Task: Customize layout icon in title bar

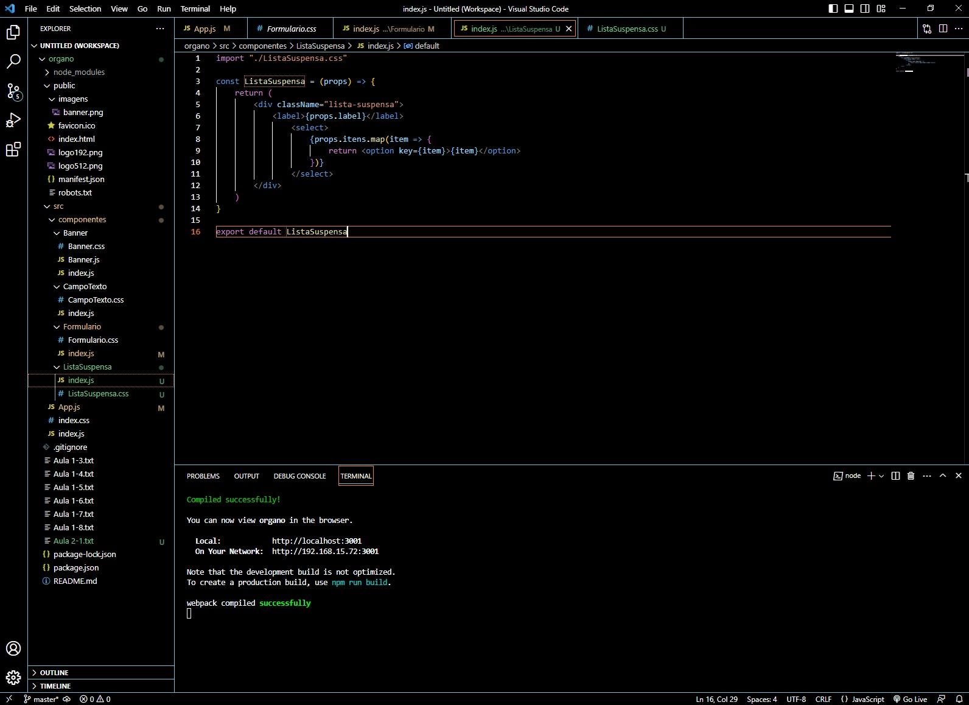Action: 881,9
